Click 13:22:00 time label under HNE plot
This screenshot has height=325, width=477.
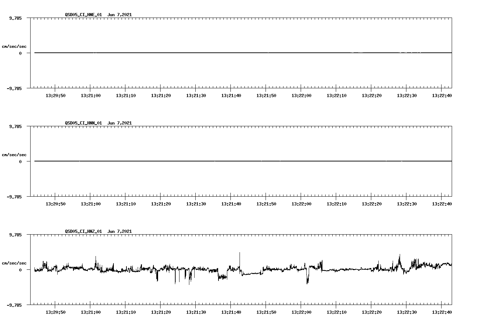[x=301, y=96]
